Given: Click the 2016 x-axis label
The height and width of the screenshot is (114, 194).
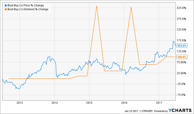Looking at the screenshot, I should (x=124, y=103).
